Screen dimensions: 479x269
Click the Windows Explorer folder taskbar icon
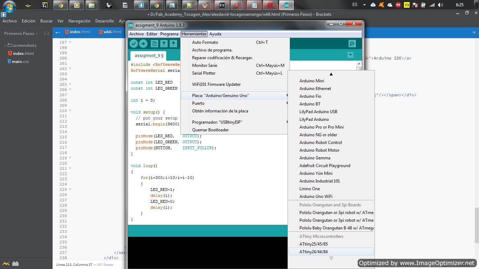click(91, 5)
